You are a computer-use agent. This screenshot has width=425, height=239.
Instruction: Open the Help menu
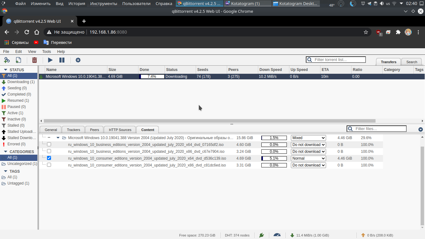61,52
